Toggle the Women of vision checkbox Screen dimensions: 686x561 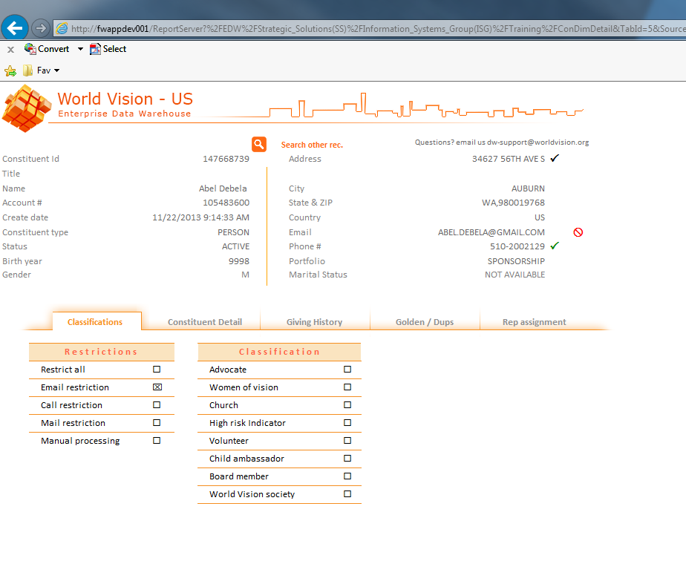click(347, 387)
